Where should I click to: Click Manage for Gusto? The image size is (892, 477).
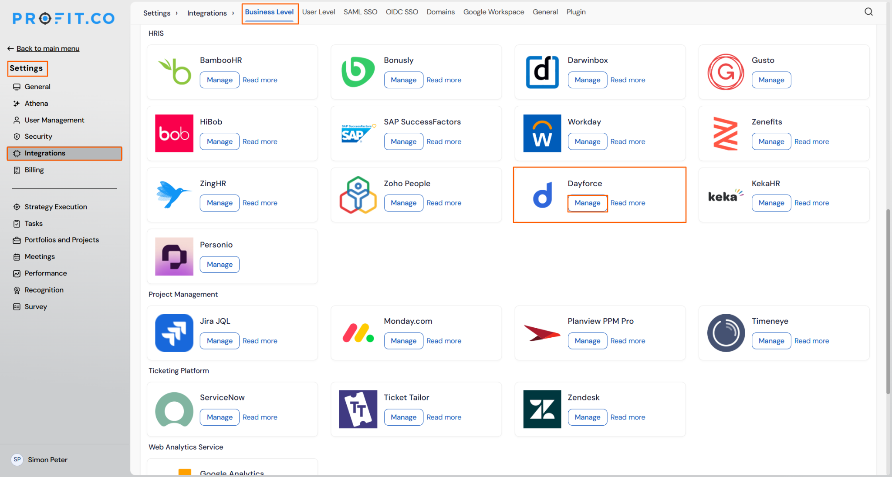point(771,80)
